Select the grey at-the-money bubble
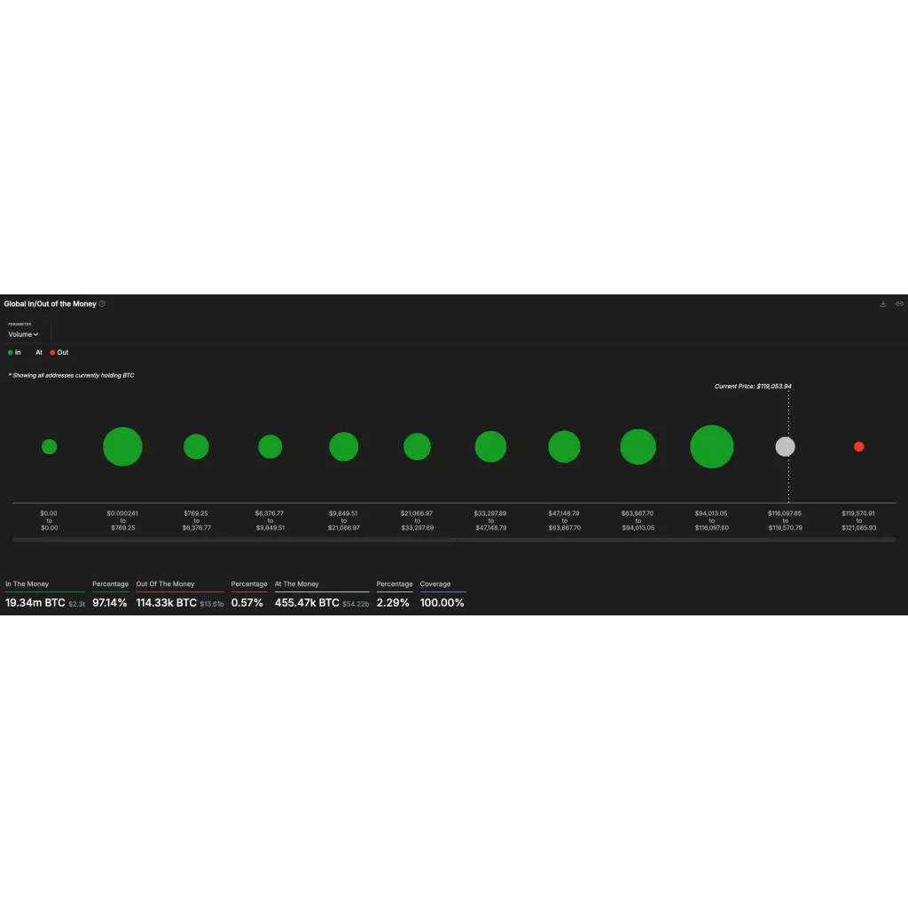This screenshot has height=908, width=908. click(x=786, y=447)
